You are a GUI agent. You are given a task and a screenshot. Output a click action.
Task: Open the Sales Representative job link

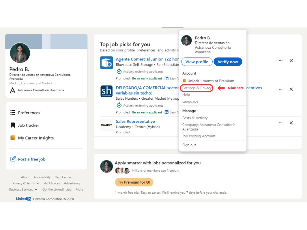click(135, 122)
